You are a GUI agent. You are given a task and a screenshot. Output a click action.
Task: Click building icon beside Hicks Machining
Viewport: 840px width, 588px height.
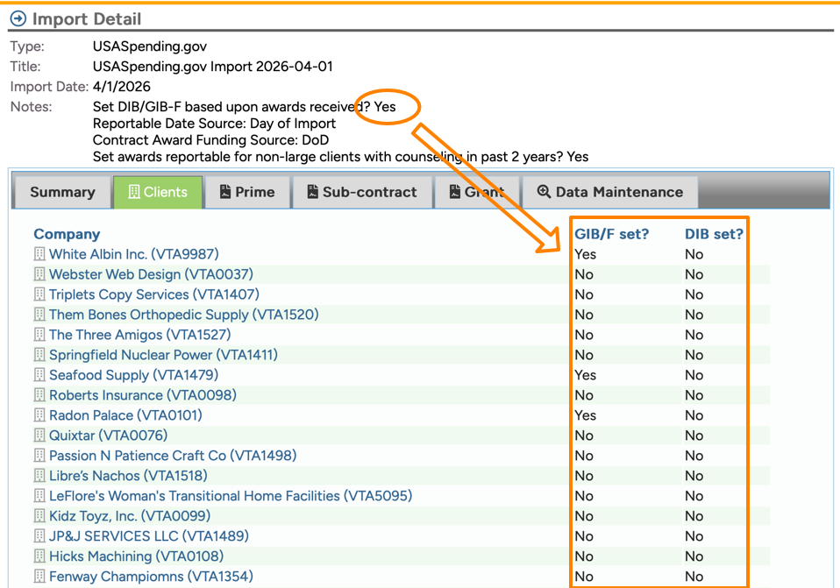point(39,556)
